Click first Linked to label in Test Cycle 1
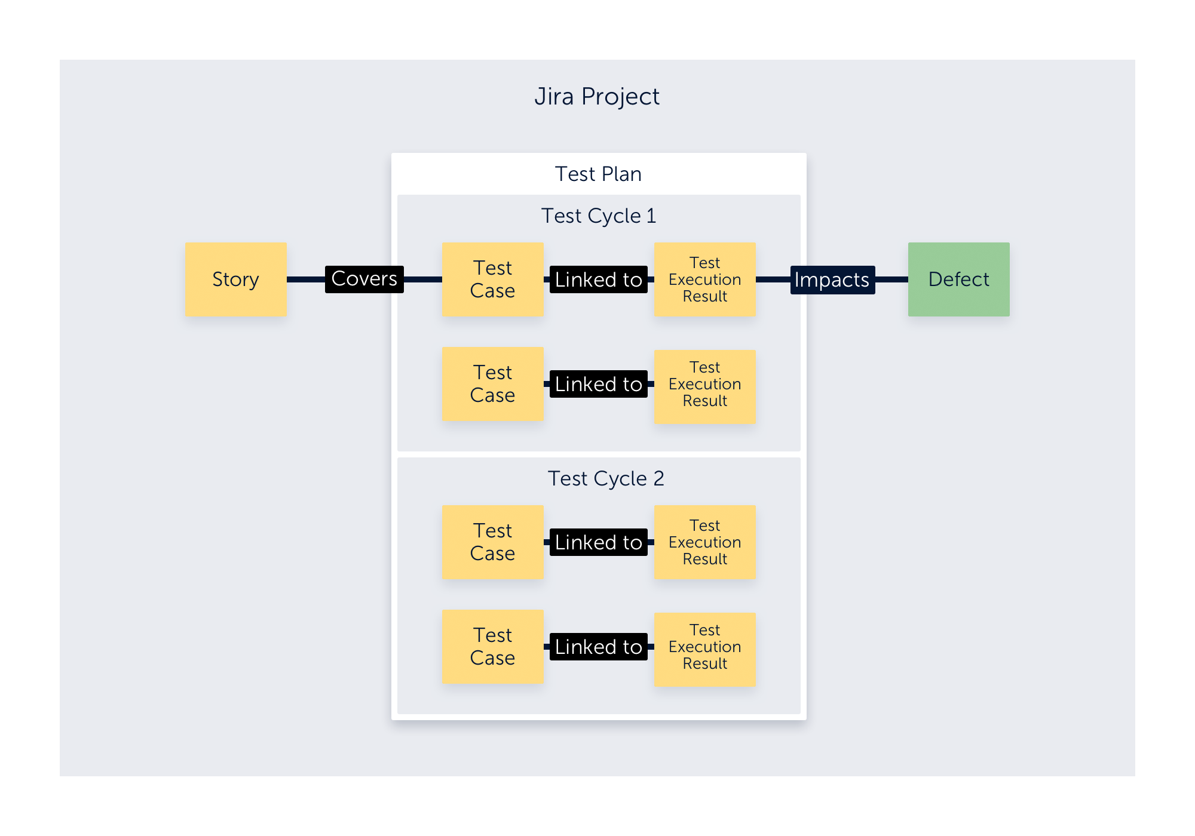 point(598,279)
